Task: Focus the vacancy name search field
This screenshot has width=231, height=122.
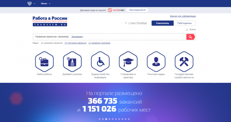Action: point(109,37)
